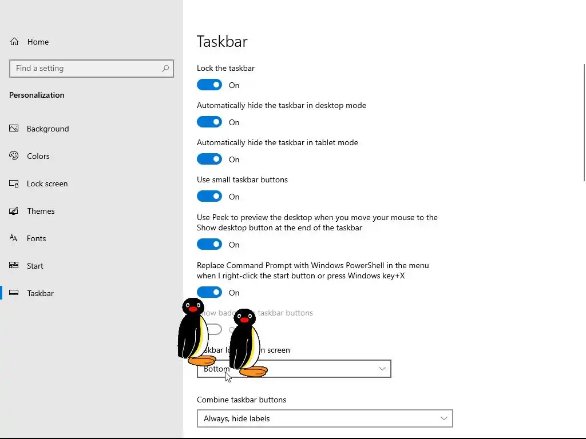
Task: Click the Use small taskbar buttons label
Action: click(242, 179)
